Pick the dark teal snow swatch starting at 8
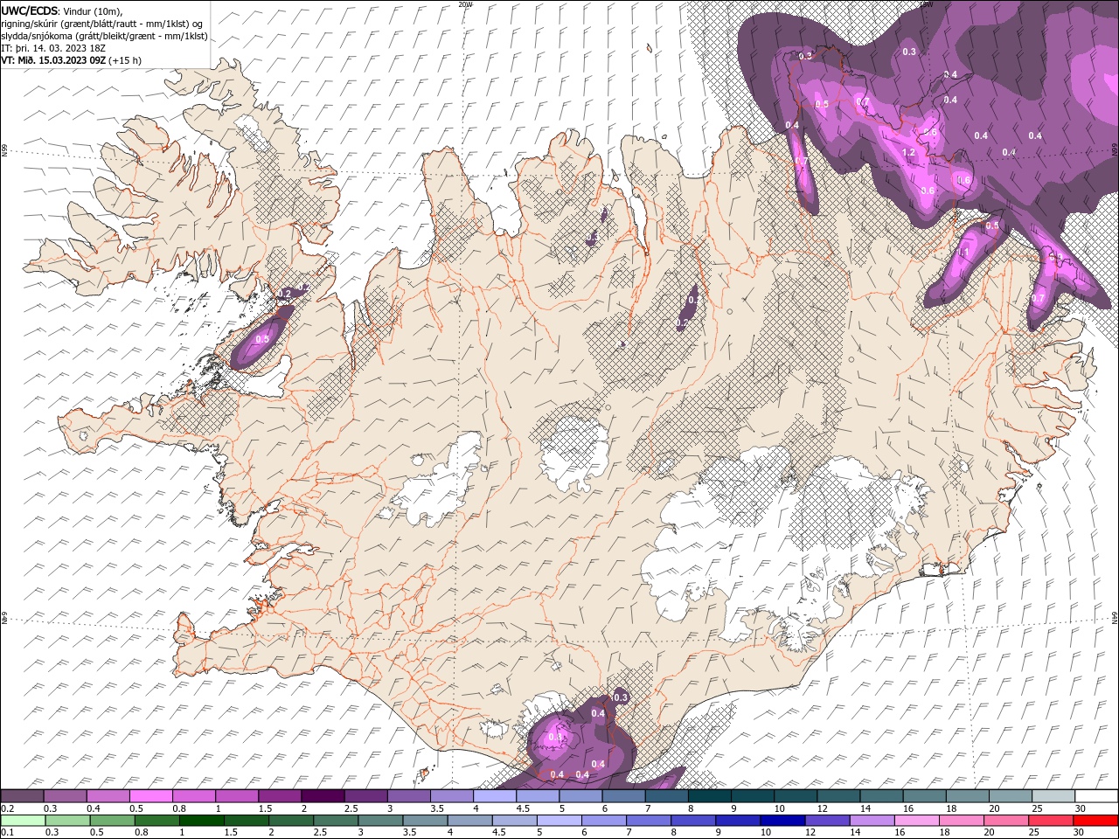Screen dimensions: 1119x839 coord(709,796)
